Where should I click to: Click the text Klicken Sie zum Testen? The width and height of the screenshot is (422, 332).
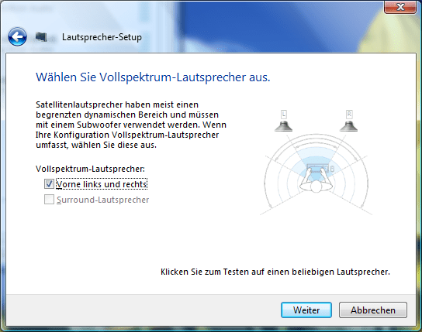click(205, 272)
